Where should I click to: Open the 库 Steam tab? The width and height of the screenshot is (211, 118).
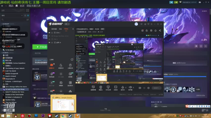pyautogui.click(x=17, y=6)
